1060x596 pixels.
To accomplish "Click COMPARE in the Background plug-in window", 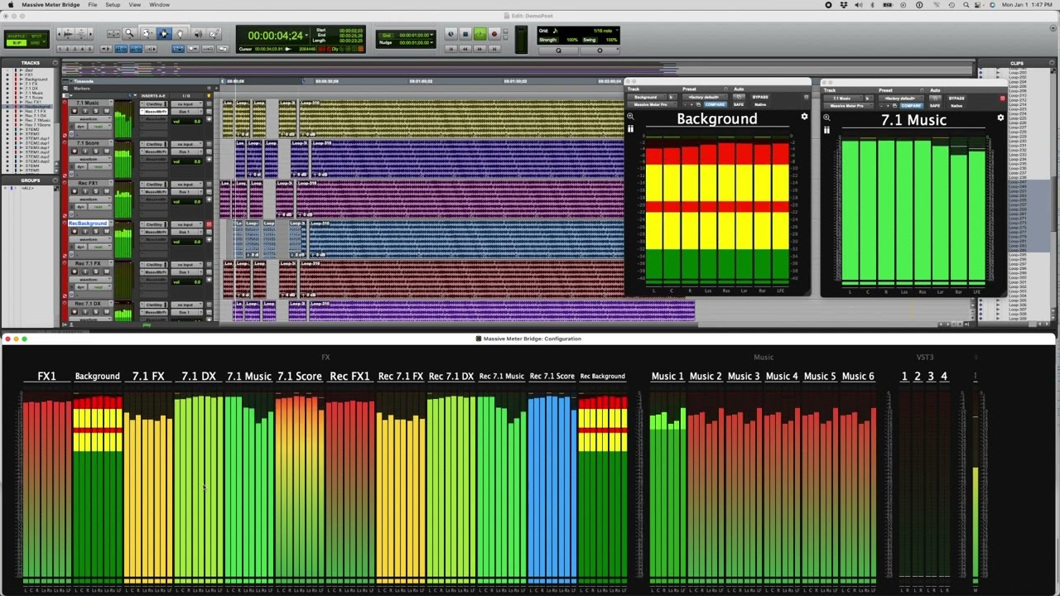I will tap(715, 105).
